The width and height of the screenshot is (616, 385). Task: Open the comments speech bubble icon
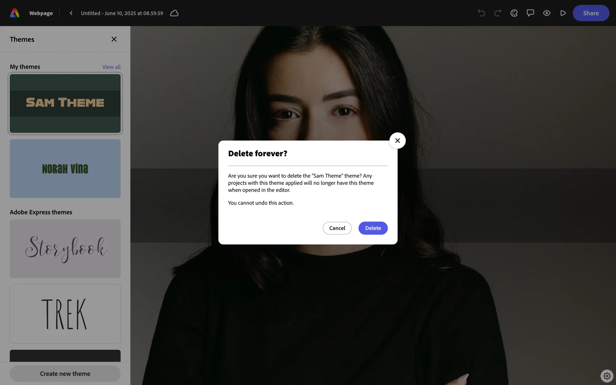tap(530, 13)
